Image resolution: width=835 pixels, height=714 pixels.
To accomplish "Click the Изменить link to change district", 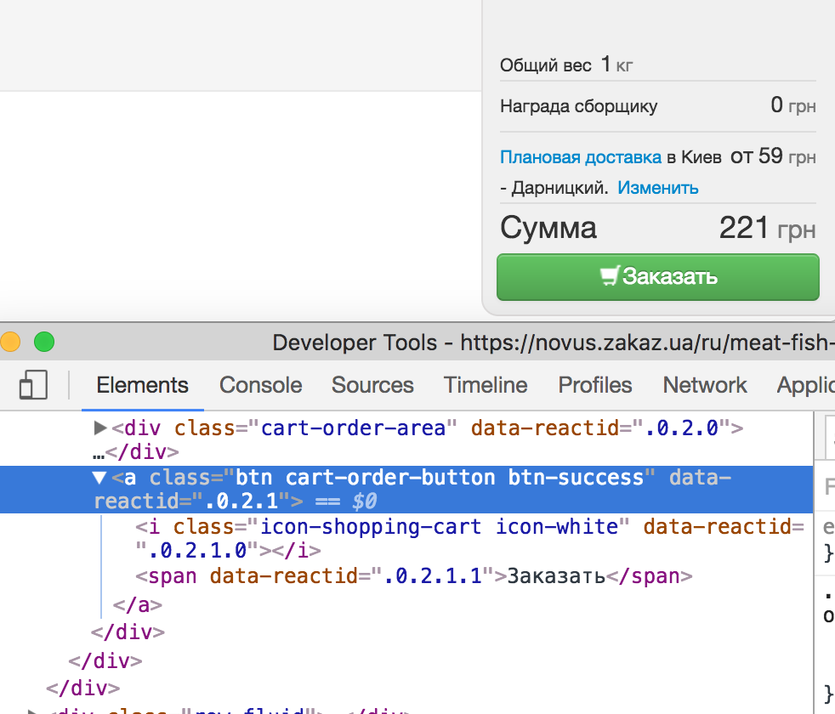I will [x=657, y=188].
